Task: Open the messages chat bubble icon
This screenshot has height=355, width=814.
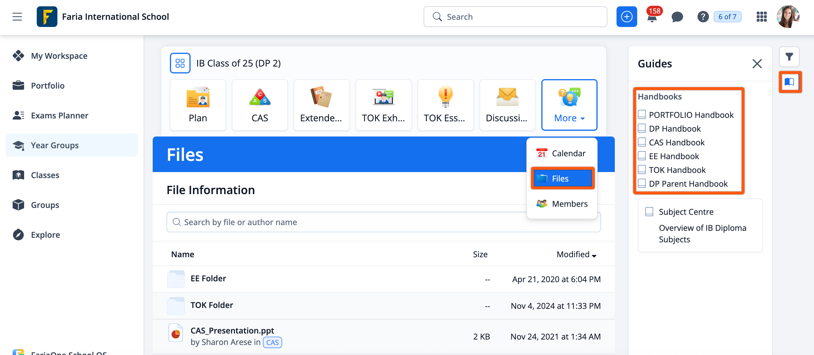Action: (x=677, y=17)
